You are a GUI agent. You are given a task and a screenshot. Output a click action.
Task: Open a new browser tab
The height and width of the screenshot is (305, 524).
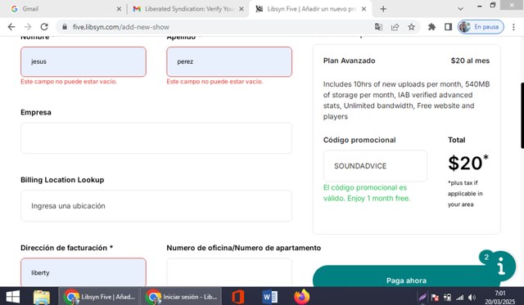(383, 9)
